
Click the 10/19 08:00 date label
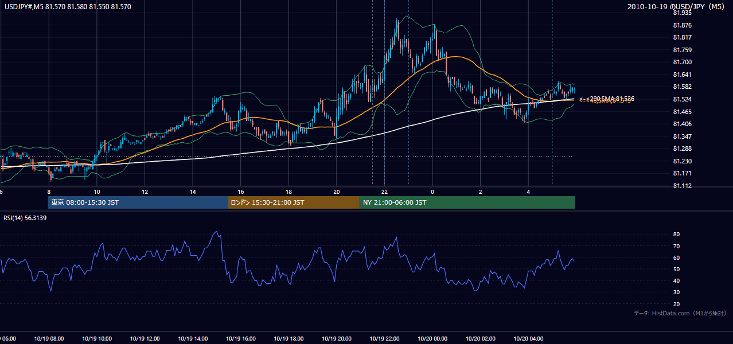tap(49, 339)
